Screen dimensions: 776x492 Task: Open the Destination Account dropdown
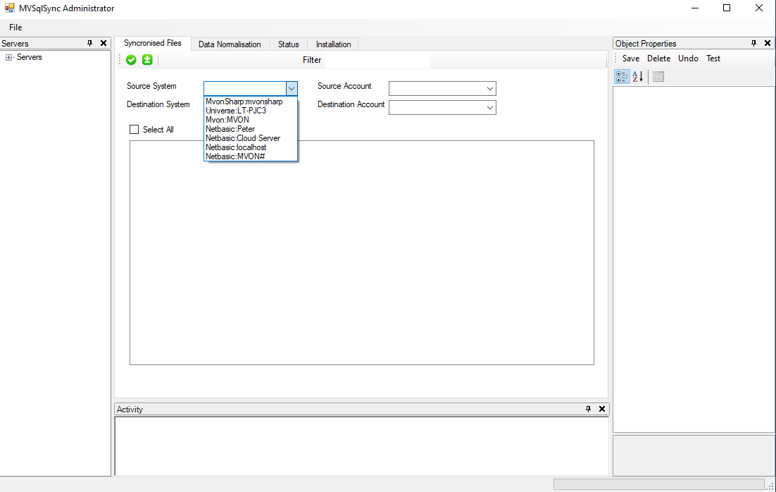point(489,108)
